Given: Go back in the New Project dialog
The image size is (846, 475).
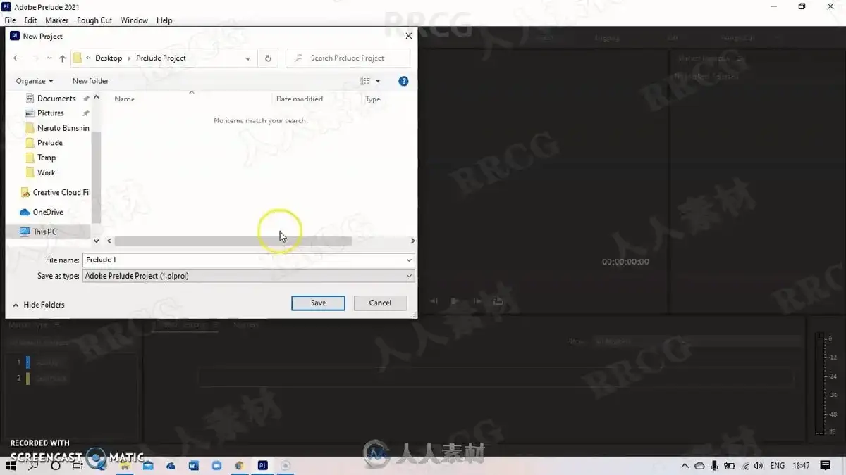Looking at the screenshot, I should (17, 58).
